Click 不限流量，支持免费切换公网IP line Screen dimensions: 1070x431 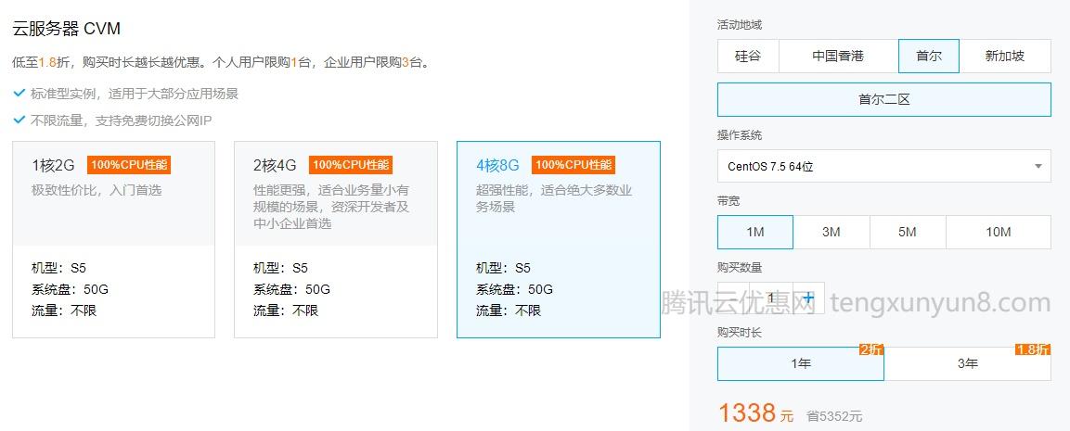pos(122,120)
